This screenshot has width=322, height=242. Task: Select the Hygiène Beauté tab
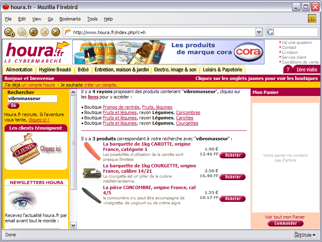coord(55,70)
